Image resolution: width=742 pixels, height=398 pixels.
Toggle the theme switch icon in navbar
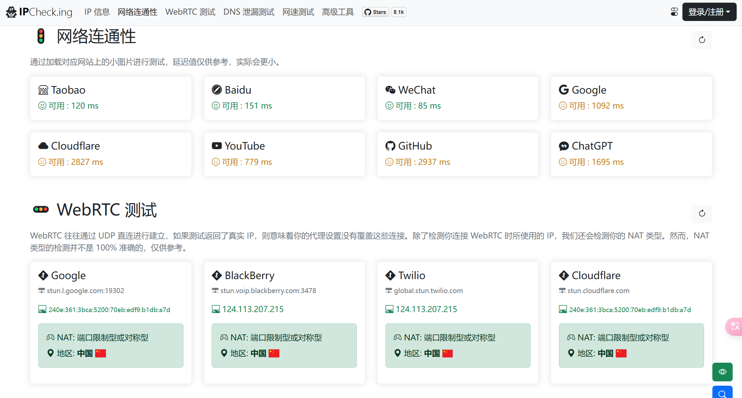674,12
